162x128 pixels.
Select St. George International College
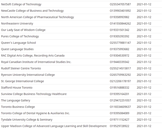pyautogui.click(x=22, y=81)
